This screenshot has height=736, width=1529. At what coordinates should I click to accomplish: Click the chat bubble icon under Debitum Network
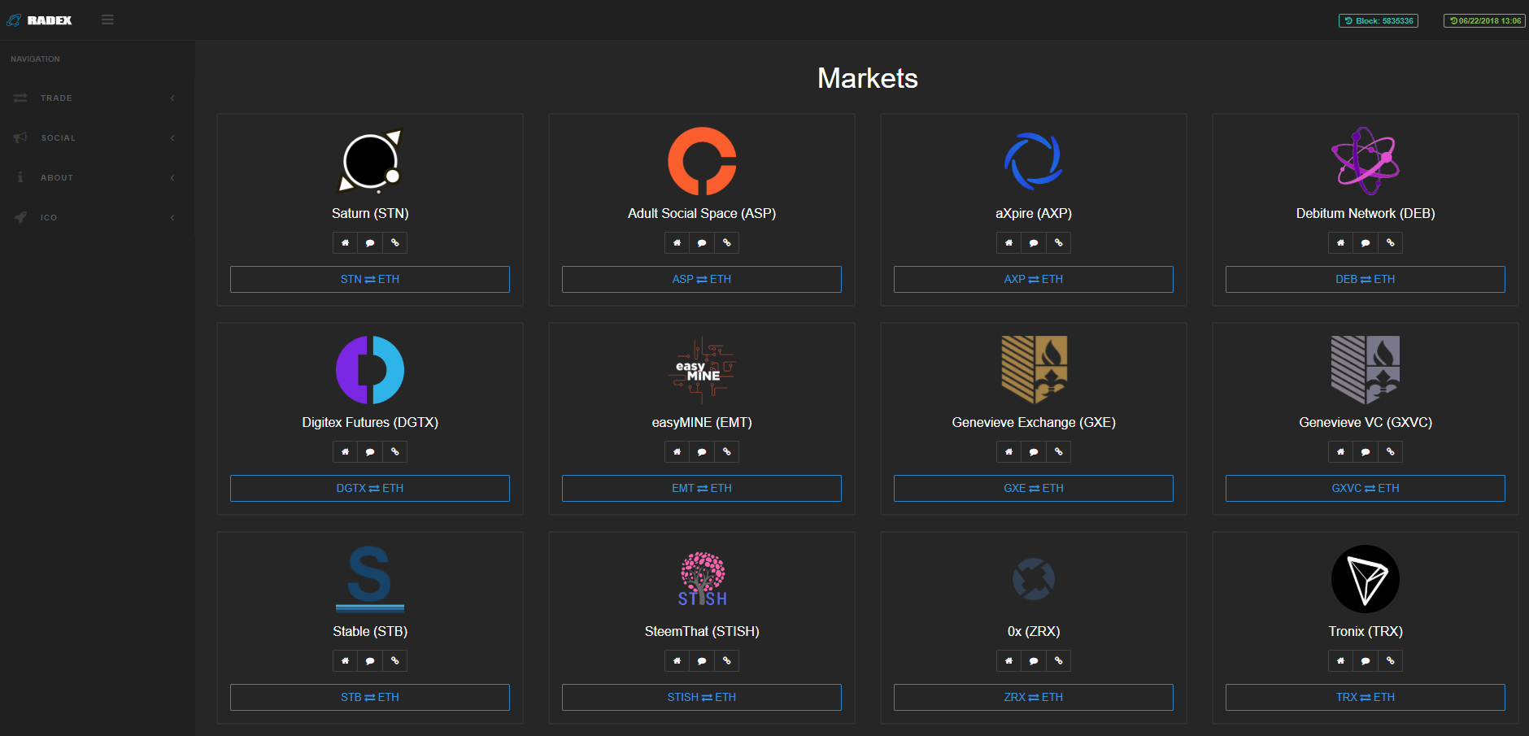click(x=1366, y=242)
